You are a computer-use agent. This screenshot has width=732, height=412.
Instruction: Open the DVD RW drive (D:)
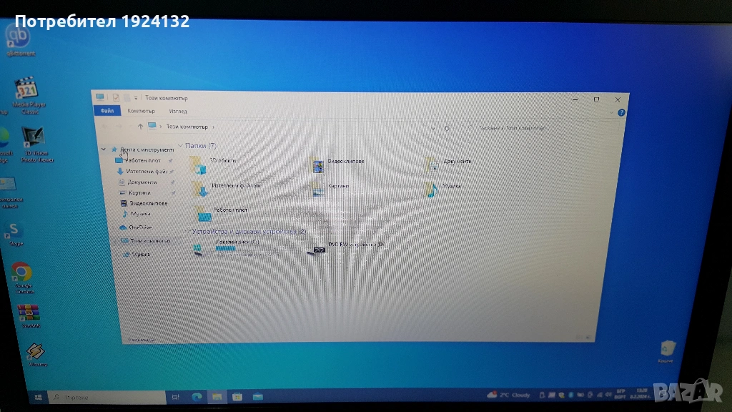345,247
